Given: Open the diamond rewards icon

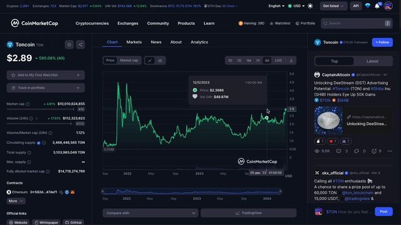Looking at the screenshot, I should (368, 6).
